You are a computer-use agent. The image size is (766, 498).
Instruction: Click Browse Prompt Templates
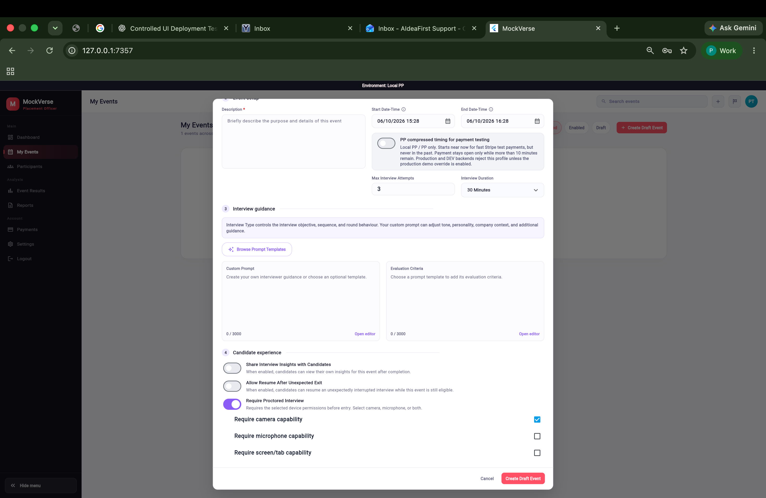[257, 249]
